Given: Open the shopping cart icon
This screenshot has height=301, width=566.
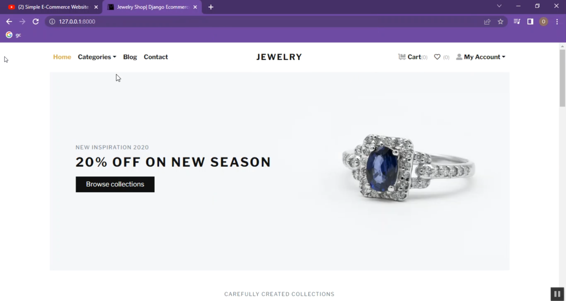Looking at the screenshot, I should click(402, 57).
